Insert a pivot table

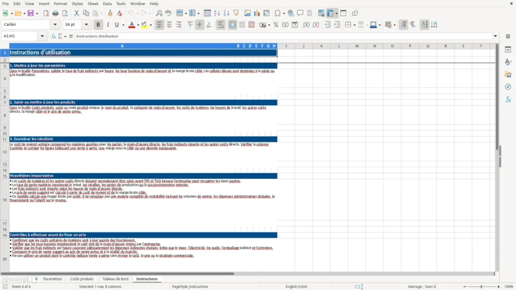pyautogui.click(x=267, y=13)
